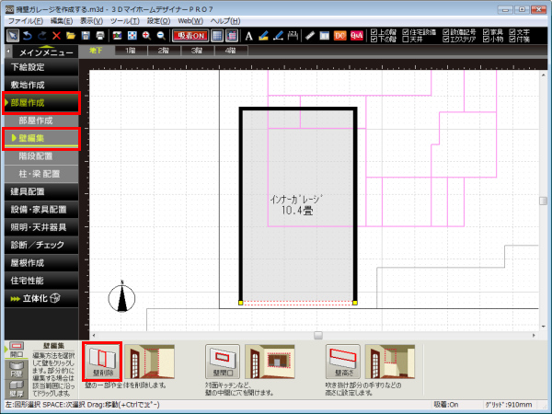The width and height of the screenshot is (552, 414).
Task: Click the red X delete icon
Action: (x=56, y=35)
